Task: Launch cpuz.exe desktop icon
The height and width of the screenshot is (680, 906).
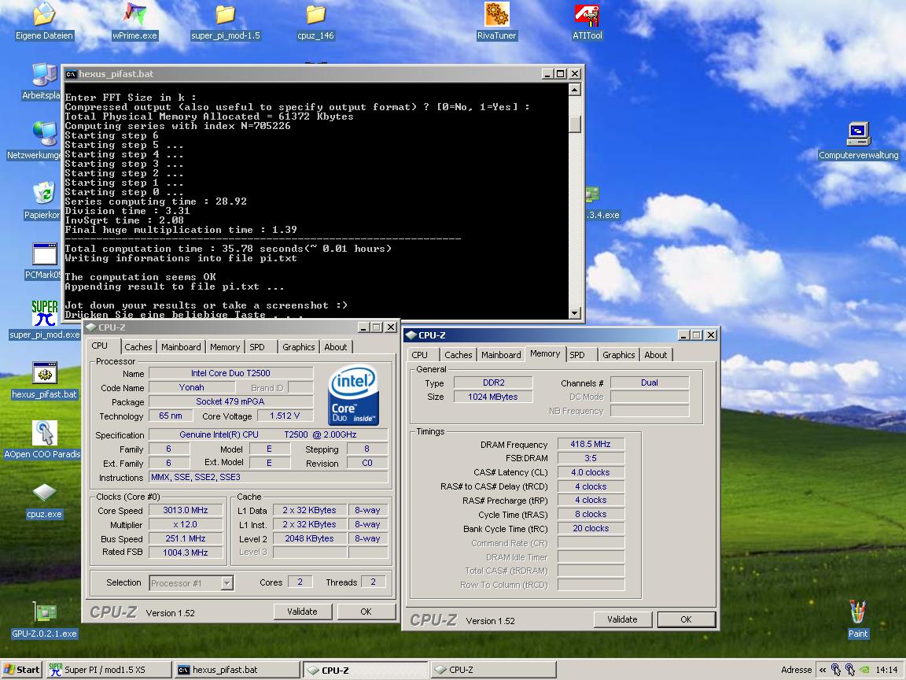Action: click(44, 493)
